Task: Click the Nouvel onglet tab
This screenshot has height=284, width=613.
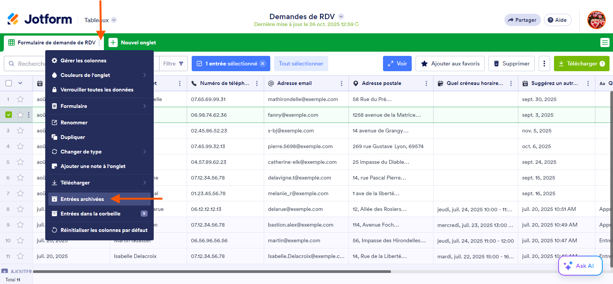Action: click(133, 42)
